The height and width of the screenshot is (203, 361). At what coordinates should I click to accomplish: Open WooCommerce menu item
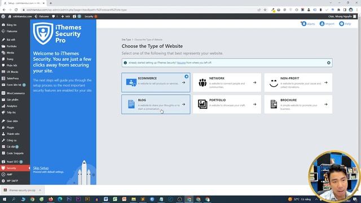point(15,93)
